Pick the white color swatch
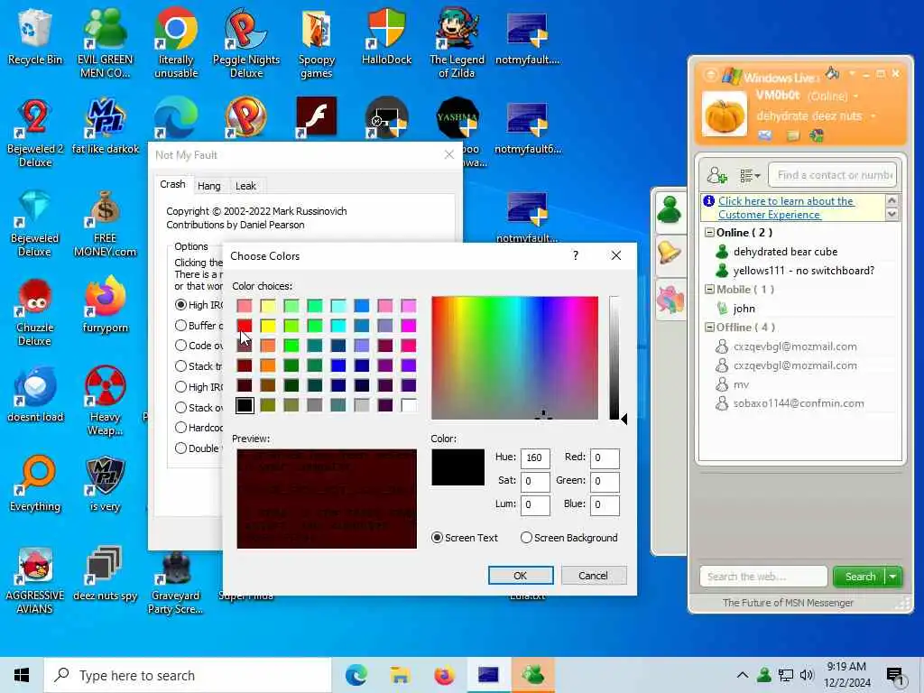Viewport: 924px width, 693px height. point(409,405)
